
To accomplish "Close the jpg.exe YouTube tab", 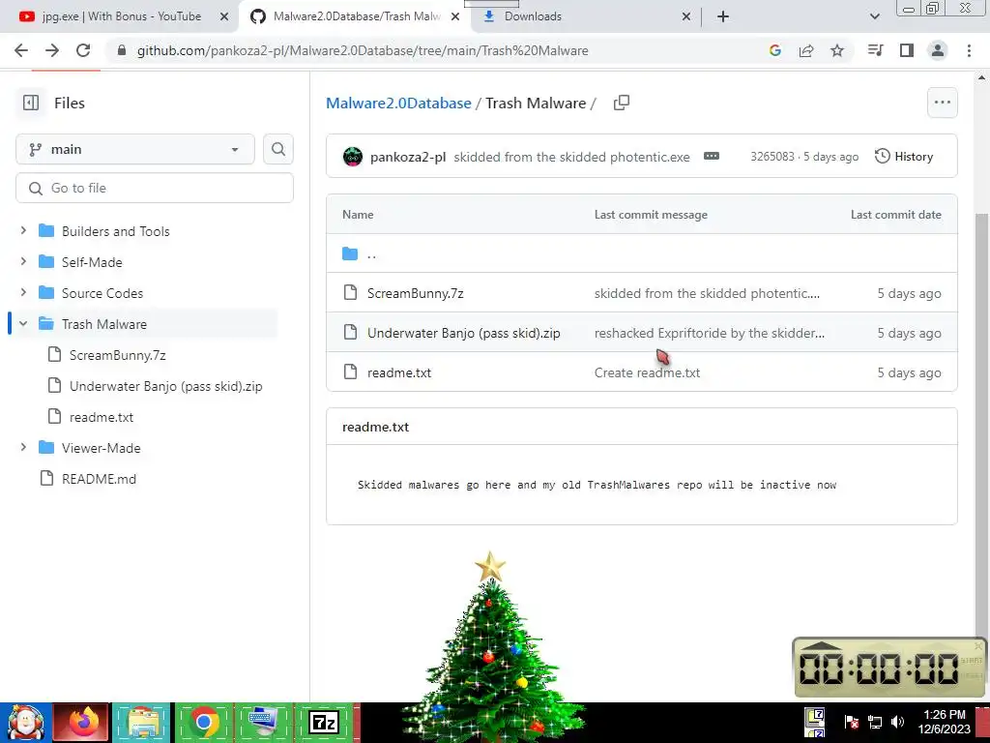I will (x=224, y=16).
